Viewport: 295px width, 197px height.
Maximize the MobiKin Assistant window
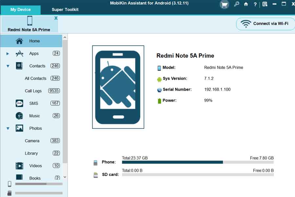tap(284, 4)
